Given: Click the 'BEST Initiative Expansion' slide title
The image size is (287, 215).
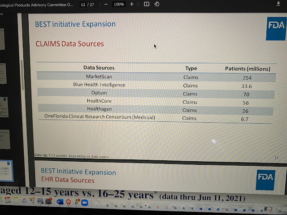Looking at the screenshot, I should (75, 24).
